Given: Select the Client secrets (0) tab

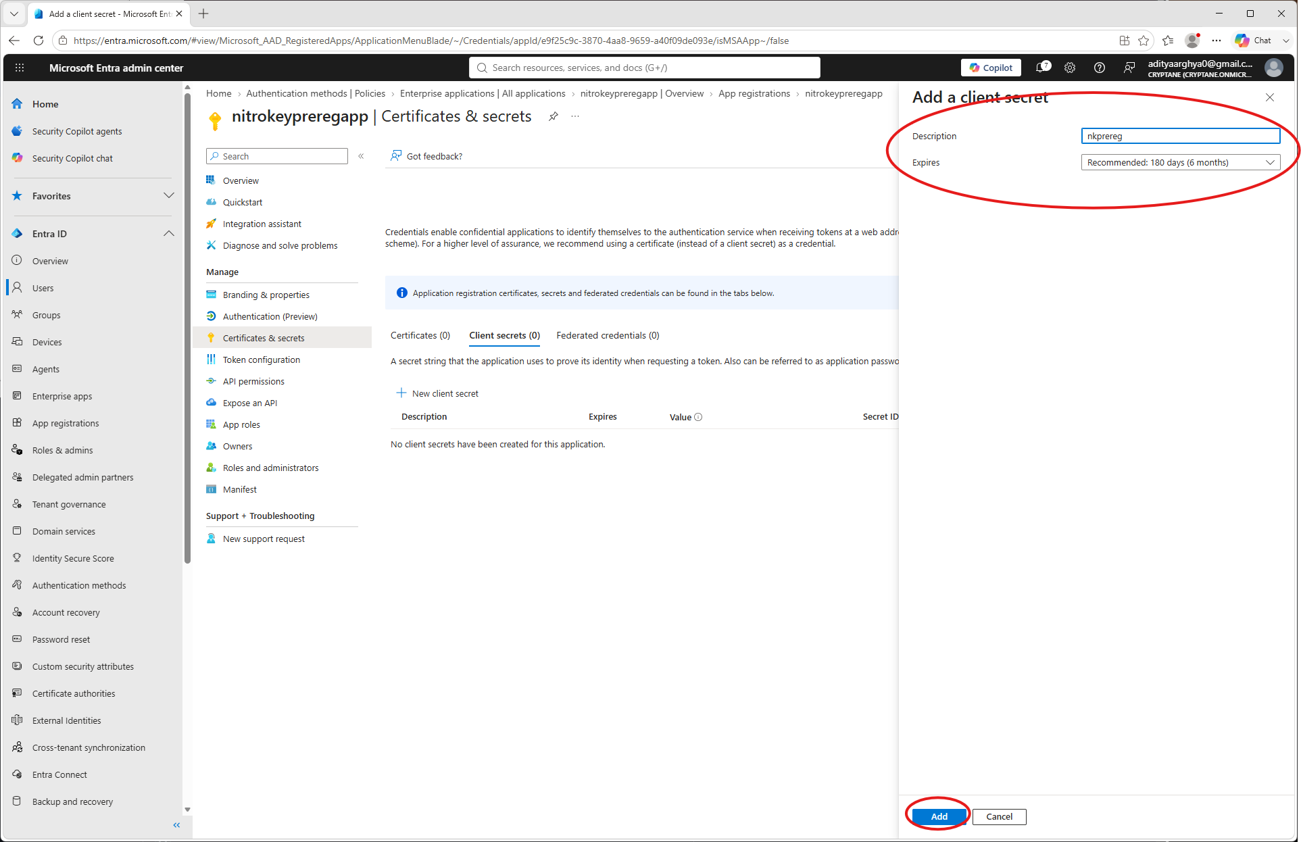Looking at the screenshot, I should (x=505, y=335).
